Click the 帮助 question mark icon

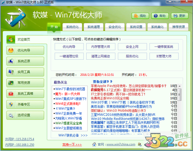[x=156, y=16]
